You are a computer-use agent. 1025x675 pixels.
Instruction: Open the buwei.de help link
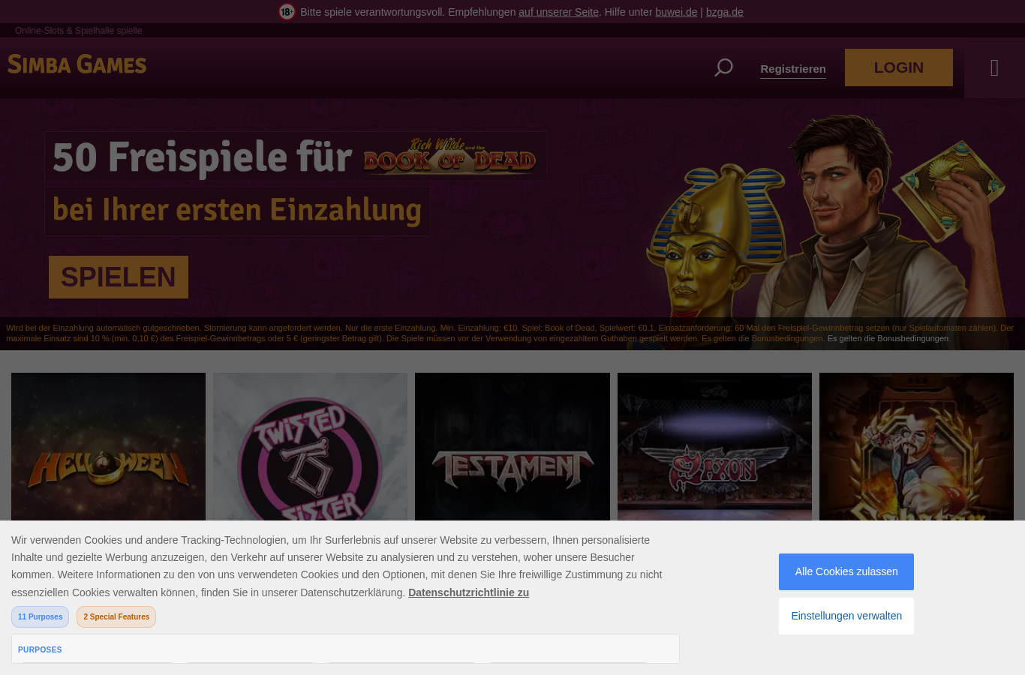[676, 12]
